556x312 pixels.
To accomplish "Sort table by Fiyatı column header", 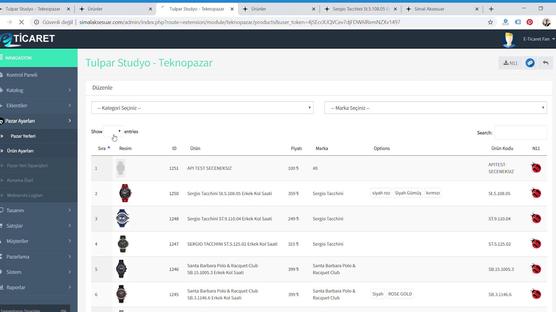I will 296,148.
